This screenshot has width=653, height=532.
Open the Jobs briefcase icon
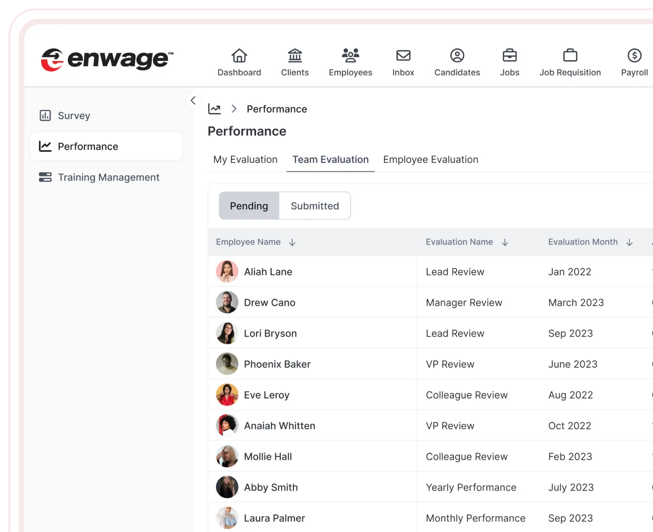(509, 56)
